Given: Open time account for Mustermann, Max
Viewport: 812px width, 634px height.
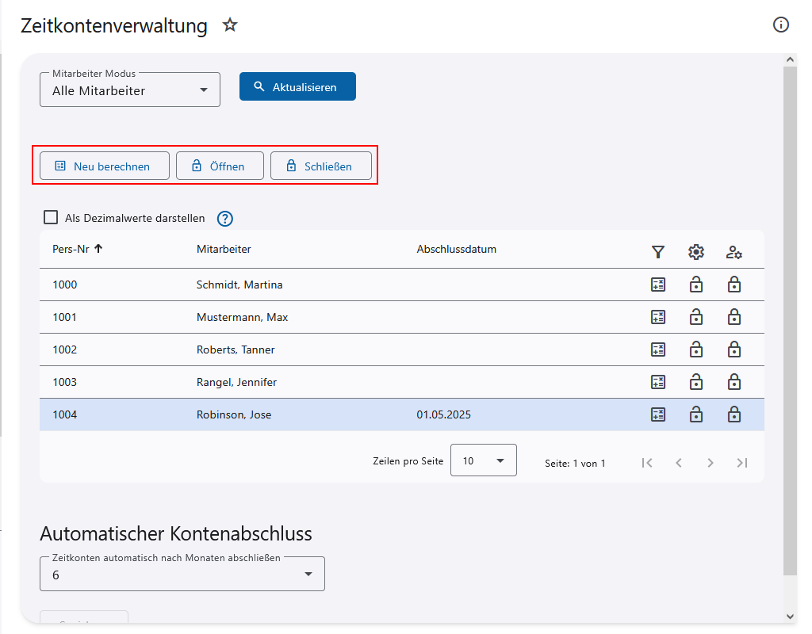Looking at the screenshot, I should coord(696,317).
